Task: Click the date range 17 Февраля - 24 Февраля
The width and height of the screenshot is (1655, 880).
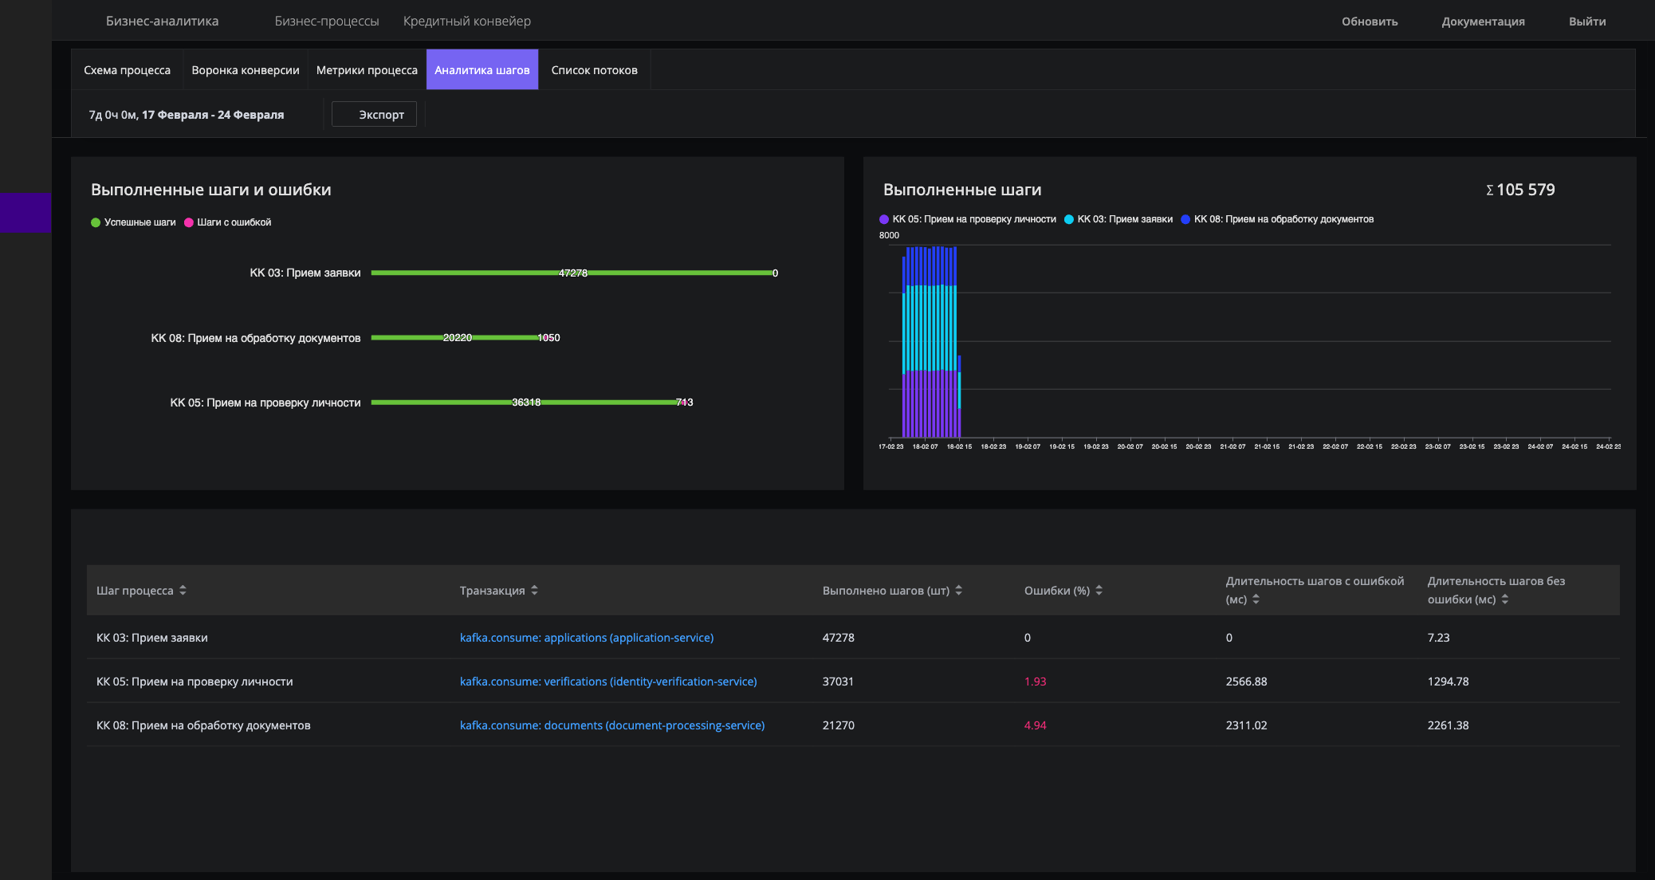Action: (x=212, y=114)
